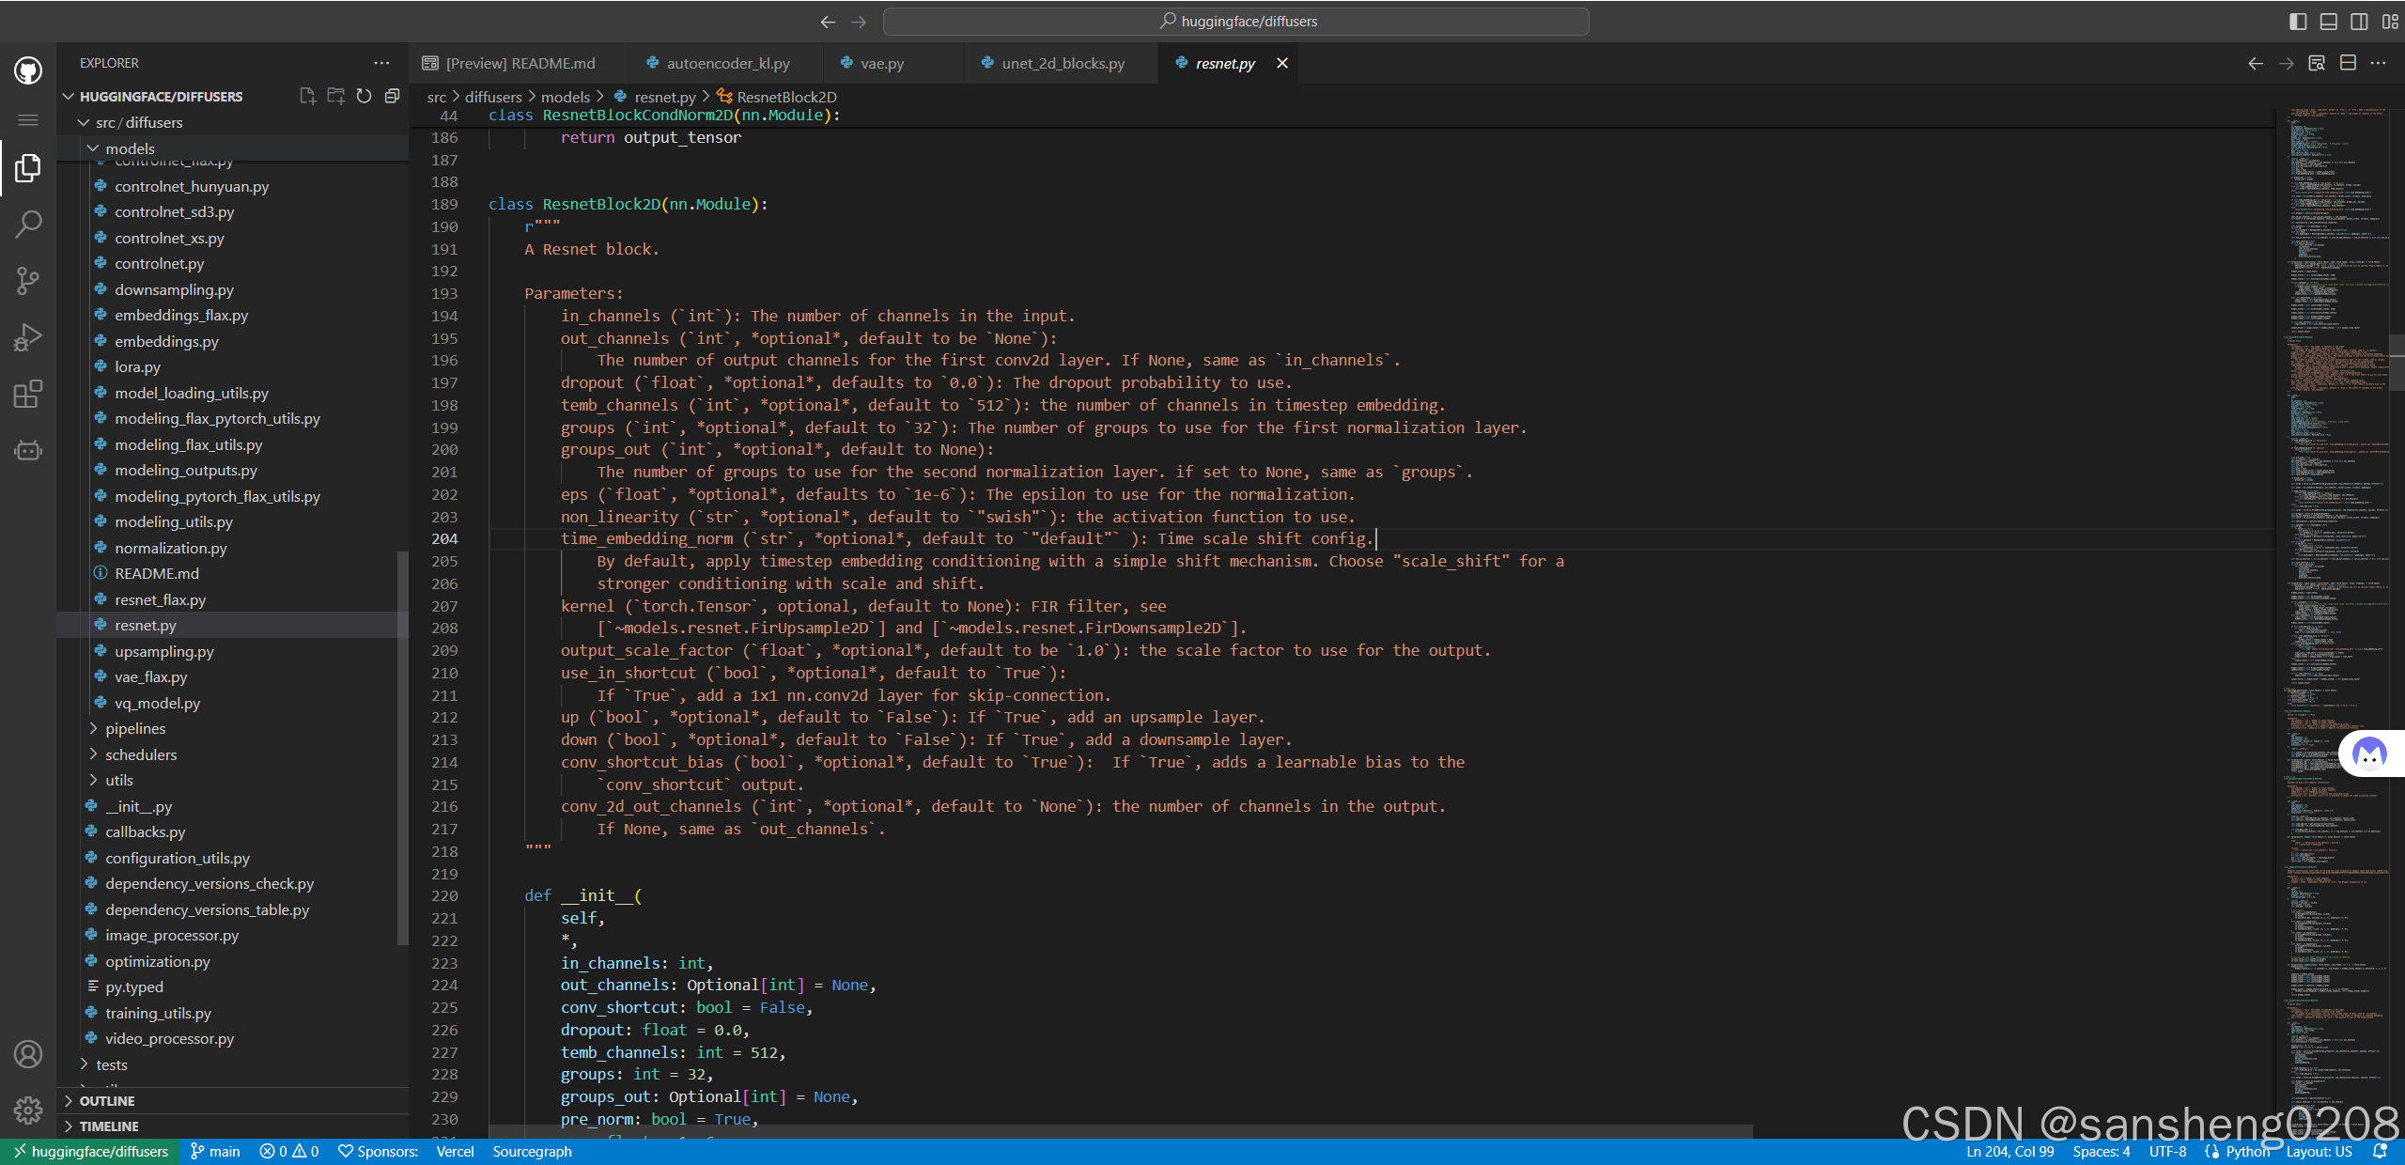Expand the OUTLINE section
The height and width of the screenshot is (1165, 2405).
point(107,1100)
